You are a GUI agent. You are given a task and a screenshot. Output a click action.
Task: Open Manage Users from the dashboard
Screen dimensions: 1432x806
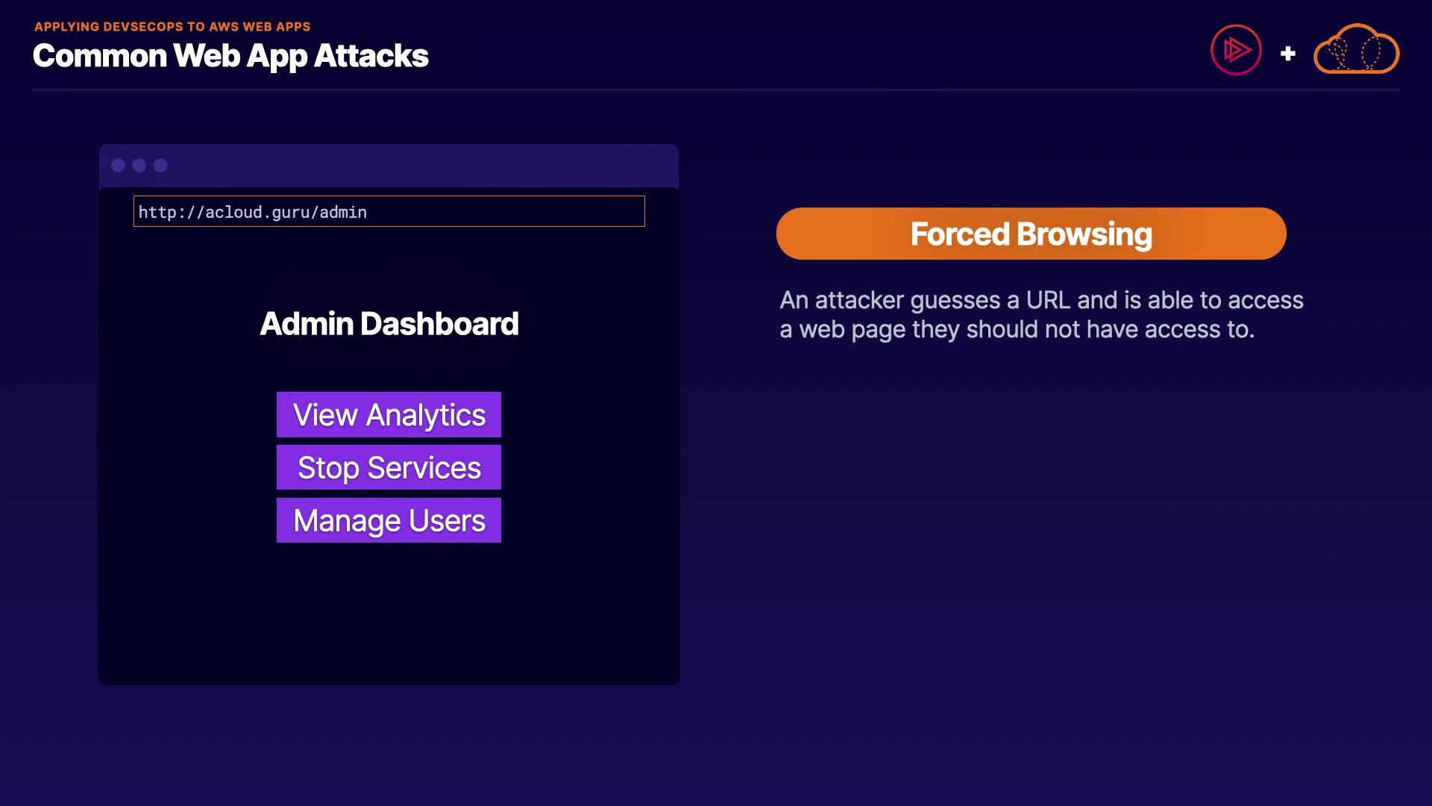(389, 520)
